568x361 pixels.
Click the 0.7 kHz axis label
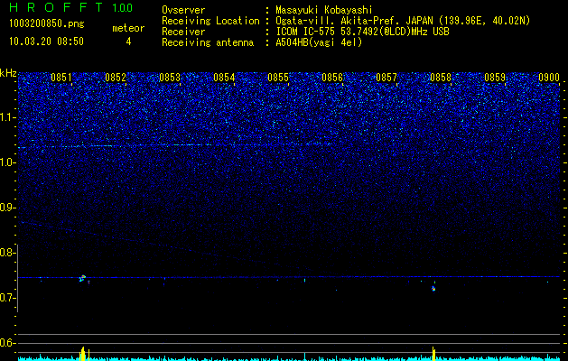coord(8,298)
